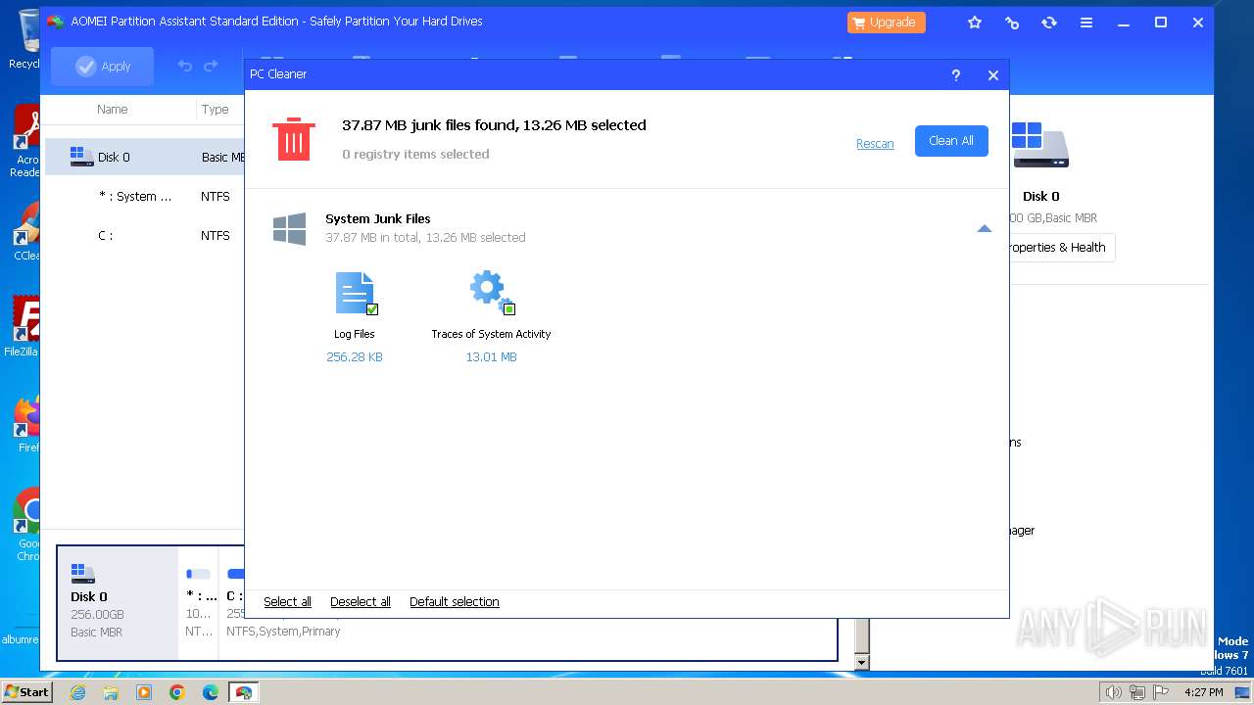The height and width of the screenshot is (705, 1254).
Task: Select the '* : System ...' partition row
Action: pos(145,196)
